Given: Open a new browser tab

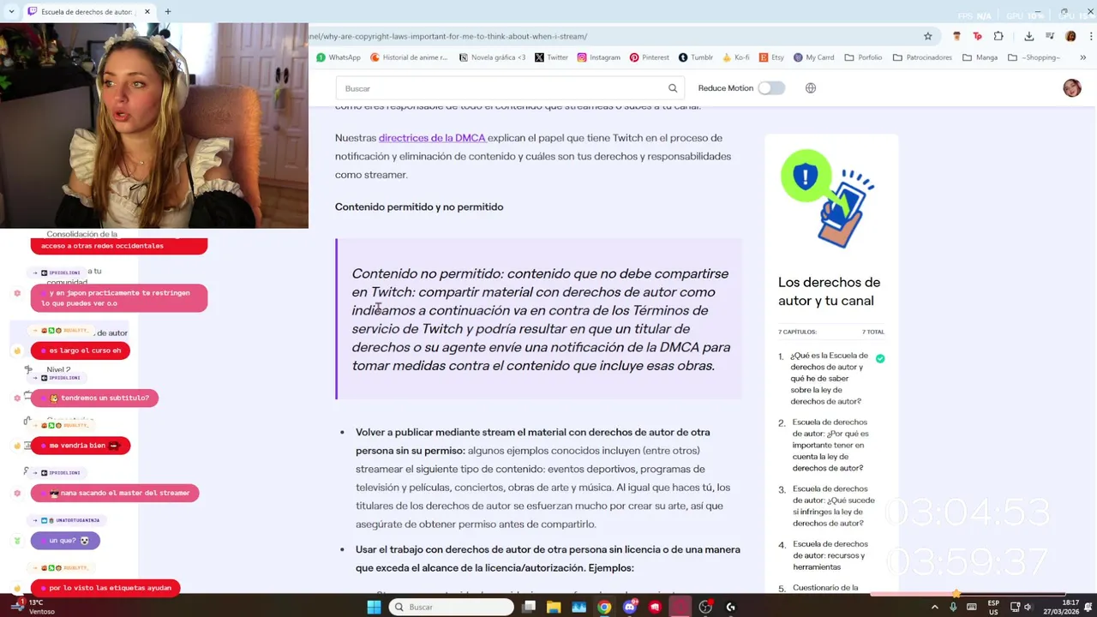Looking at the screenshot, I should click(168, 12).
